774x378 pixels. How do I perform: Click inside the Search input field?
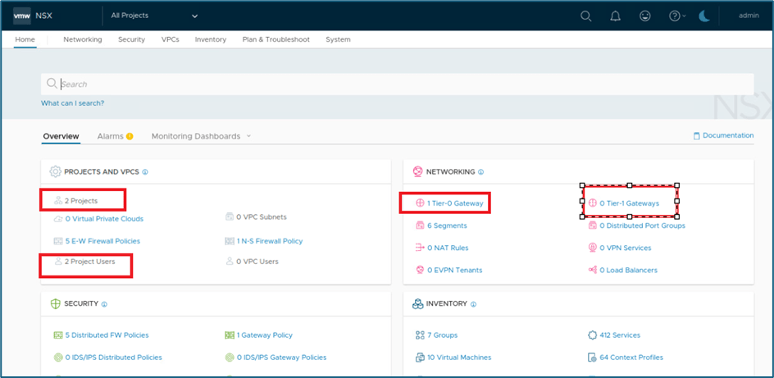coord(394,84)
